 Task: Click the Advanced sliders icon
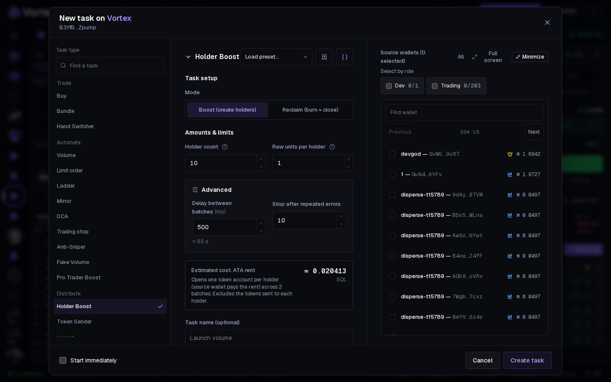click(195, 190)
